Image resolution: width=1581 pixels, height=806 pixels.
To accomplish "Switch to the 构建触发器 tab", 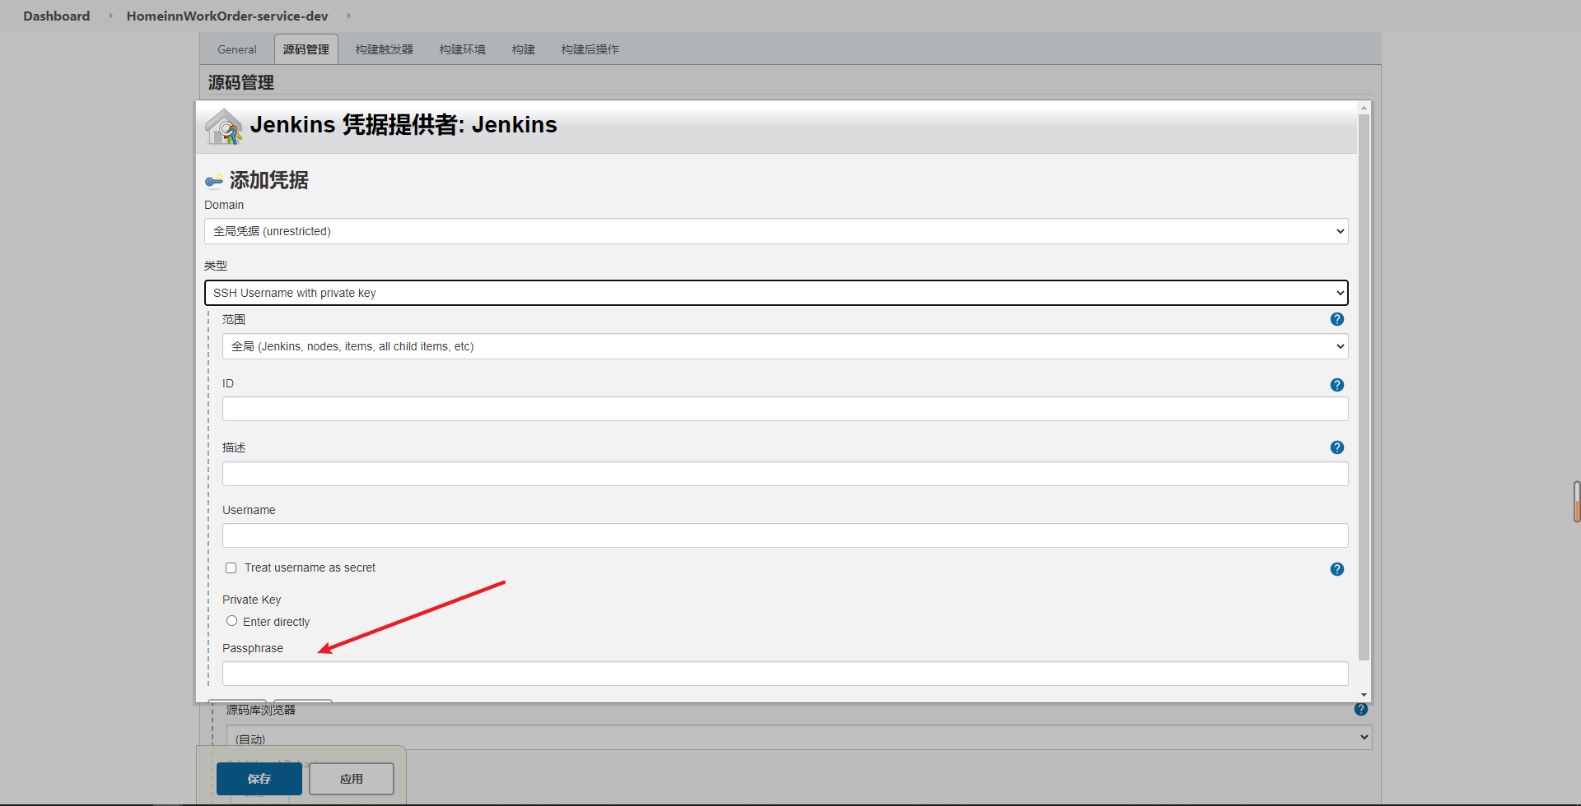I will click(x=385, y=49).
